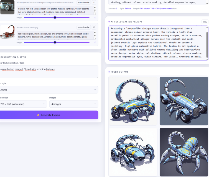Click the 1.0 weight value for scorpion image
The height and width of the screenshot is (177, 209).
click(x=95, y=42)
